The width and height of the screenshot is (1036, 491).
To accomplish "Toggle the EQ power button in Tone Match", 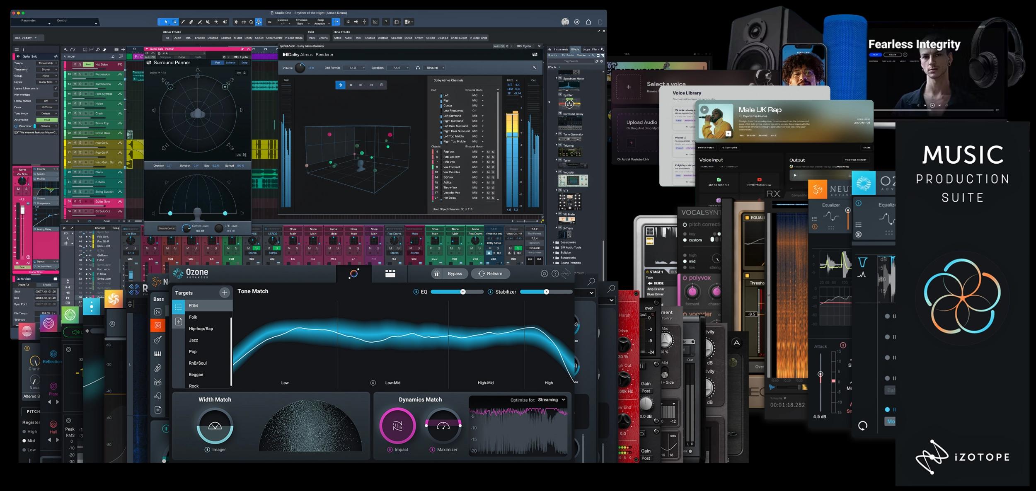I will pos(416,292).
